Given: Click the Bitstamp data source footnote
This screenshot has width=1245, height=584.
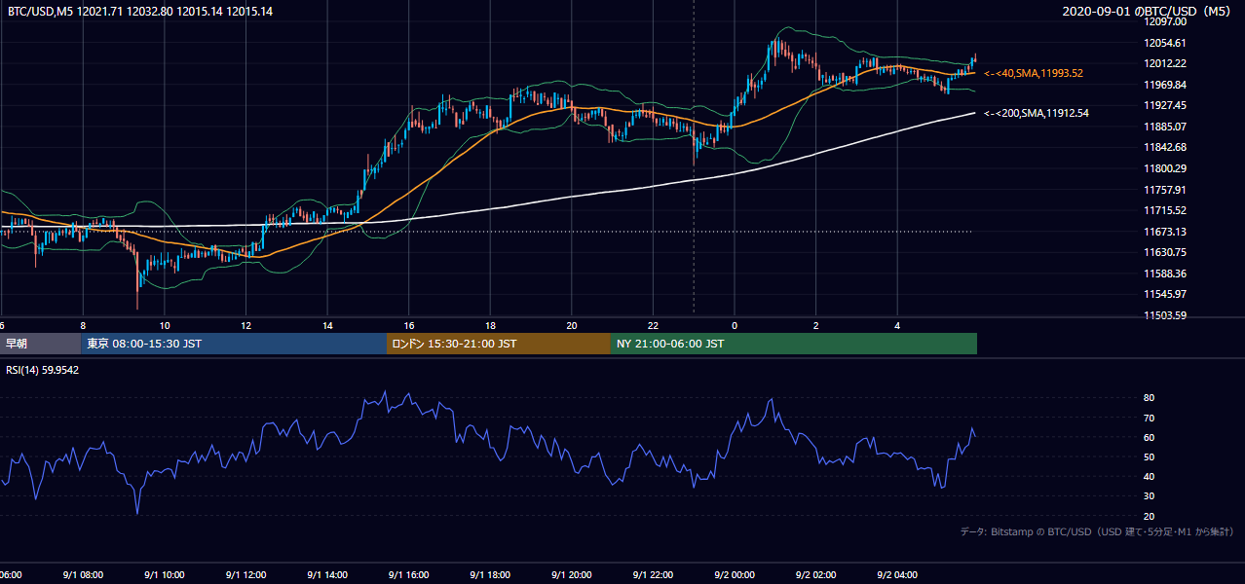Looking at the screenshot, I should pos(1097,531).
